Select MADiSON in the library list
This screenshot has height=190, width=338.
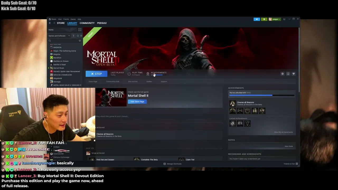tap(57, 47)
